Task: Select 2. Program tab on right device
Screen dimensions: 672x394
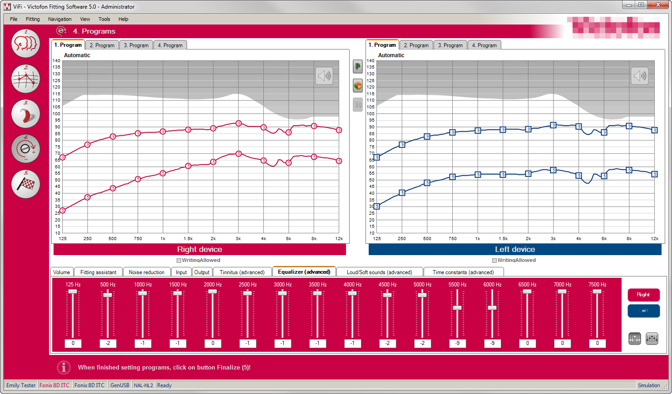Action: point(102,45)
